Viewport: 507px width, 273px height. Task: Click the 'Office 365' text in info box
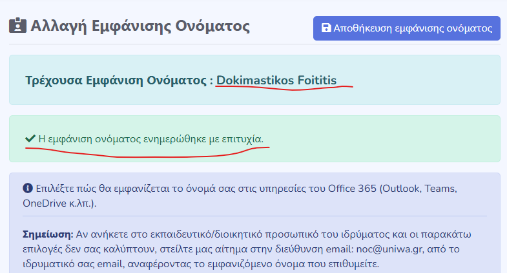[x=349, y=189]
